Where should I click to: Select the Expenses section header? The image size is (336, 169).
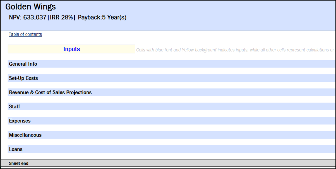pos(20,121)
